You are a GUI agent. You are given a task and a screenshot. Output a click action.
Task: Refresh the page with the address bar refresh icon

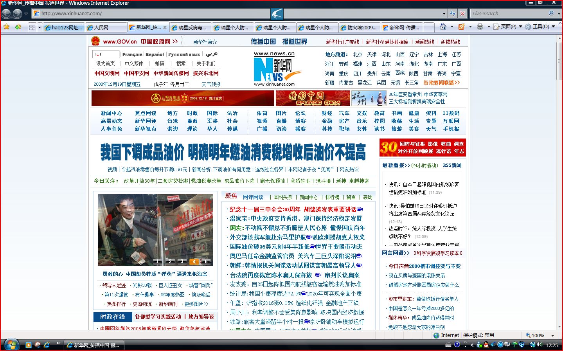pos(453,13)
